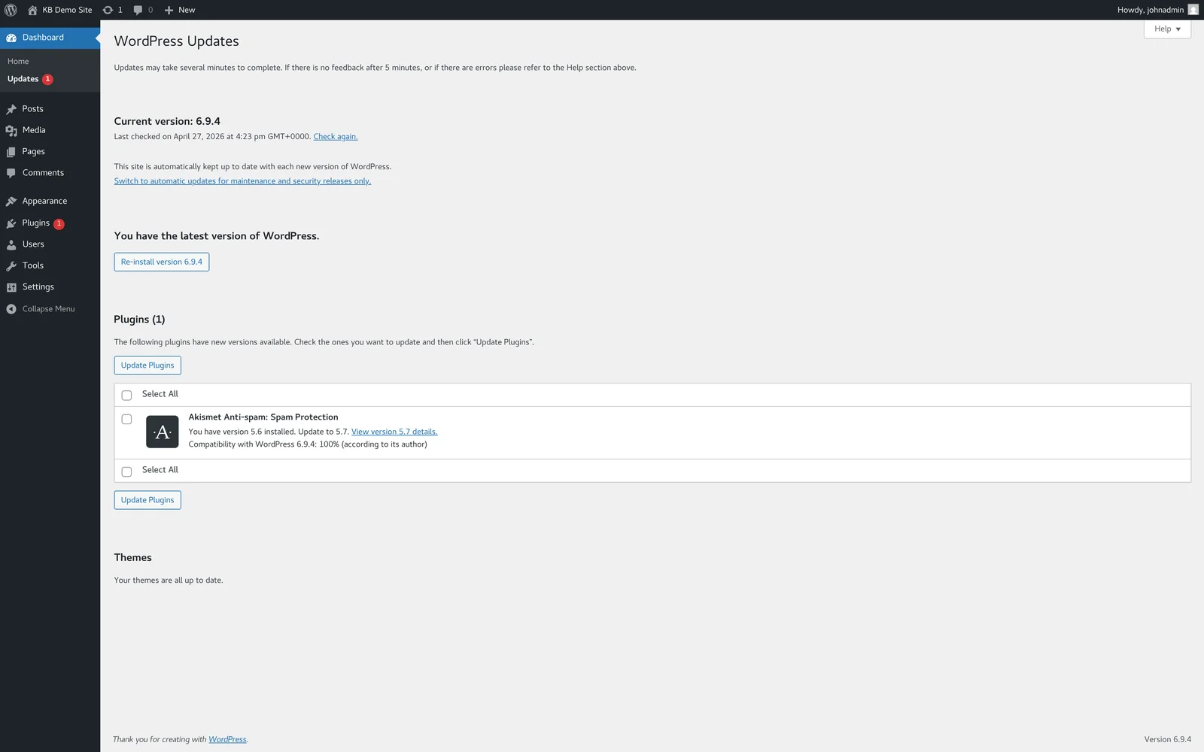Open the Users menu

pos(50,244)
